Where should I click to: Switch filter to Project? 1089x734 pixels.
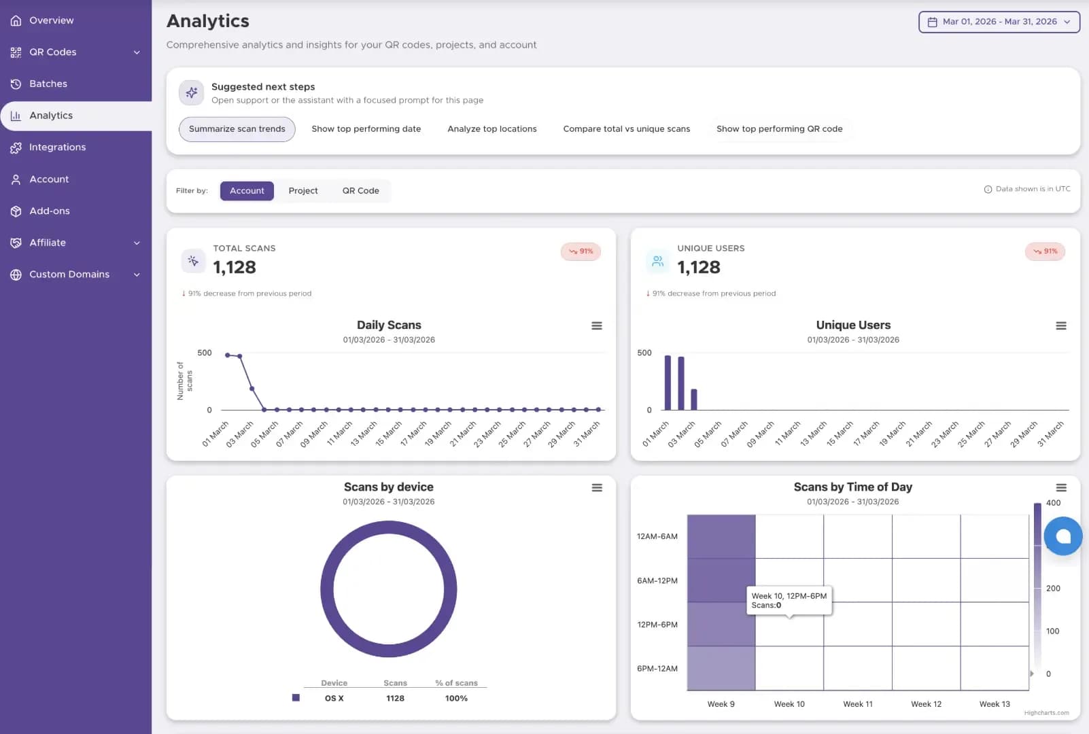point(303,191)
